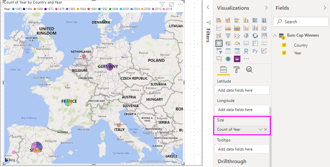Remove Count of Year from Size
The height and width of the screenshot is (167, 330).
[x=266, y=129]
